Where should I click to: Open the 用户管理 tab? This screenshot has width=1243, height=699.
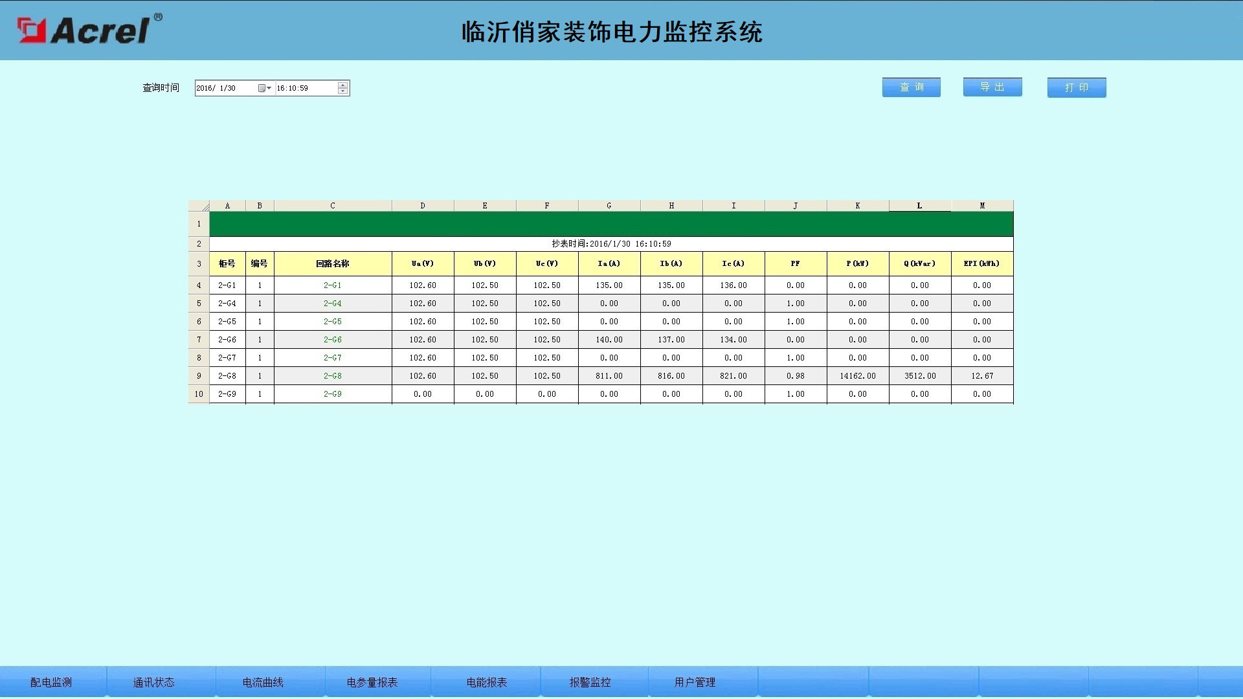695,682
